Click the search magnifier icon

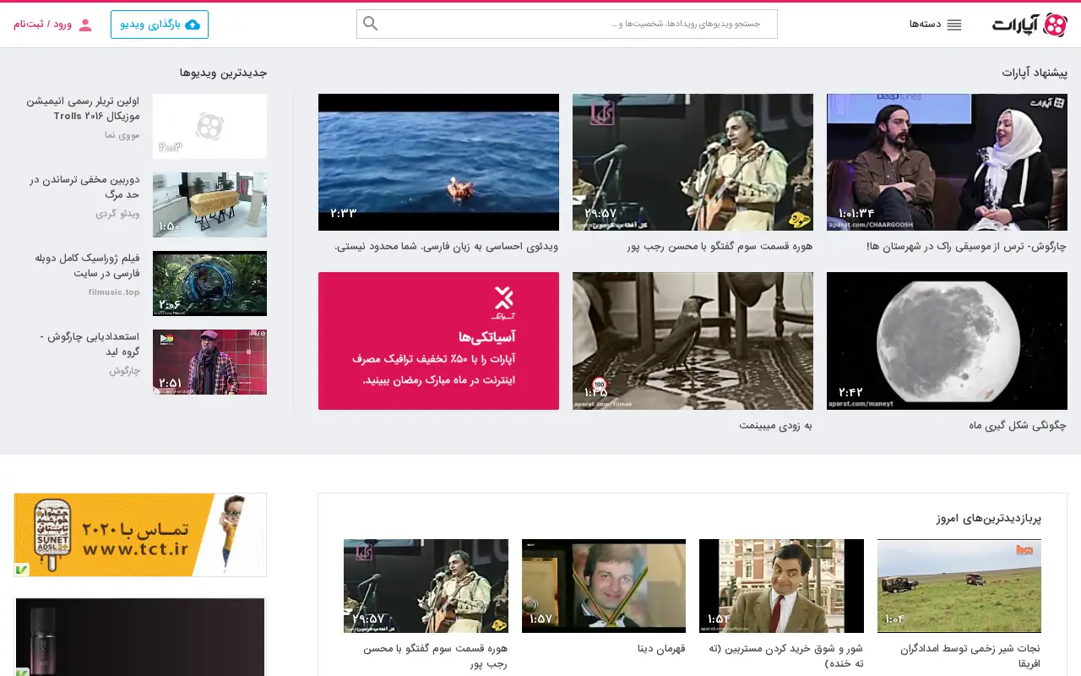[370, 24]
